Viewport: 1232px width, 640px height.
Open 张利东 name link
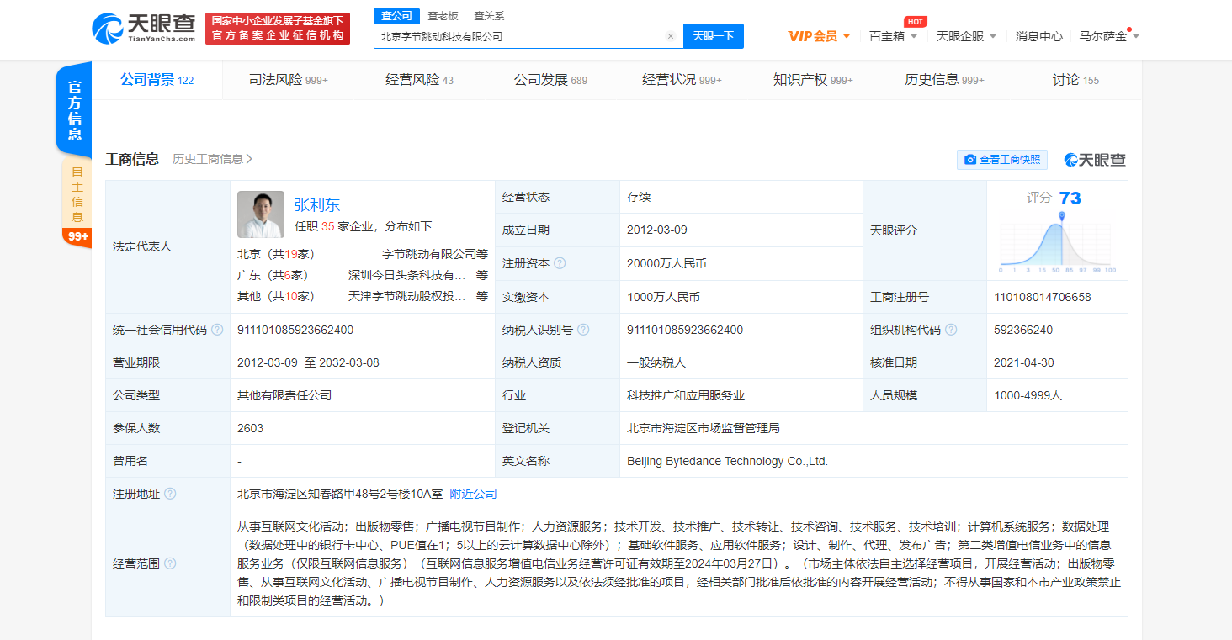pos(317,204)
